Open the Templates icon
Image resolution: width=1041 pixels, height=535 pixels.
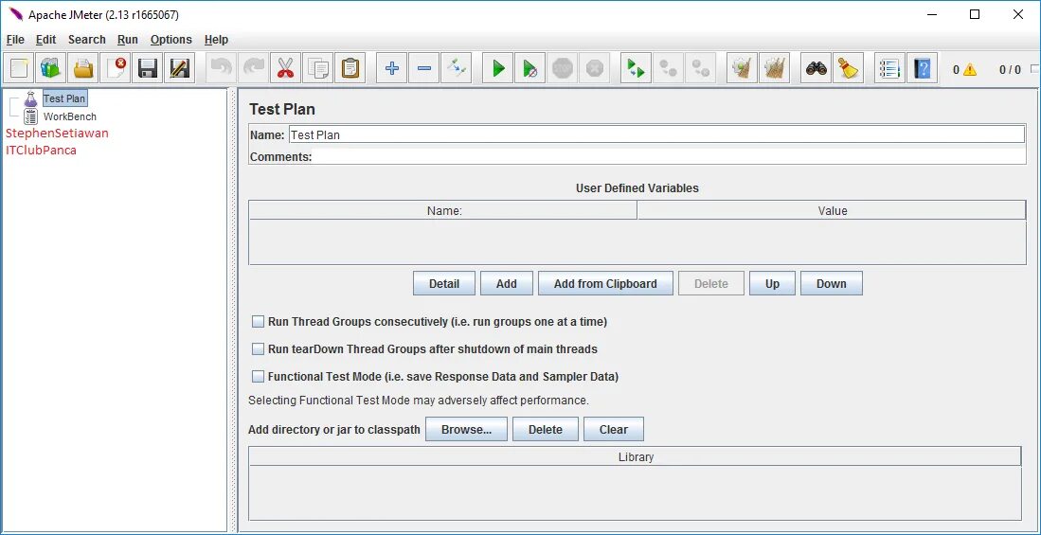point(51,68)
